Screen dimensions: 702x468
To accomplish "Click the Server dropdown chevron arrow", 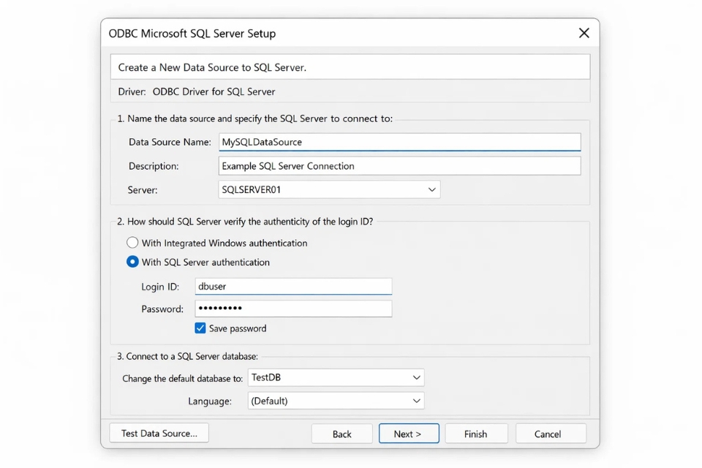I will [431, 189].
